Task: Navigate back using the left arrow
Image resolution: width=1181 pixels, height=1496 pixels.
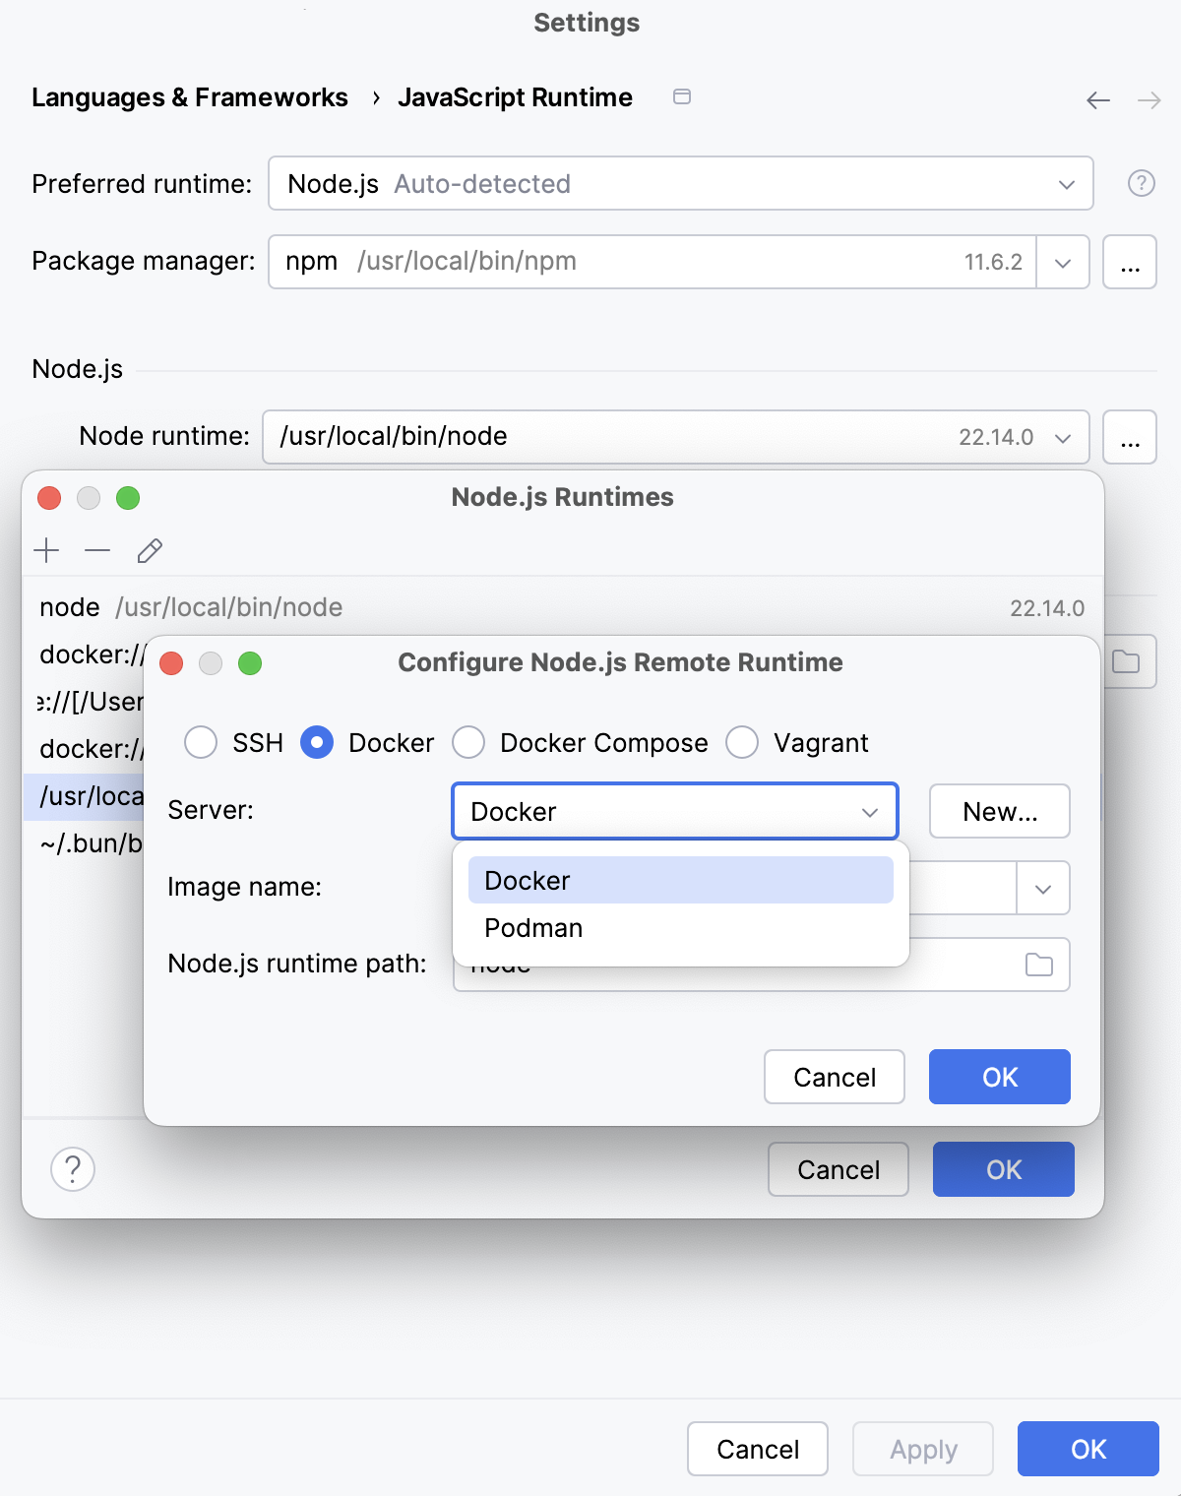Action: pos(1097,99)
